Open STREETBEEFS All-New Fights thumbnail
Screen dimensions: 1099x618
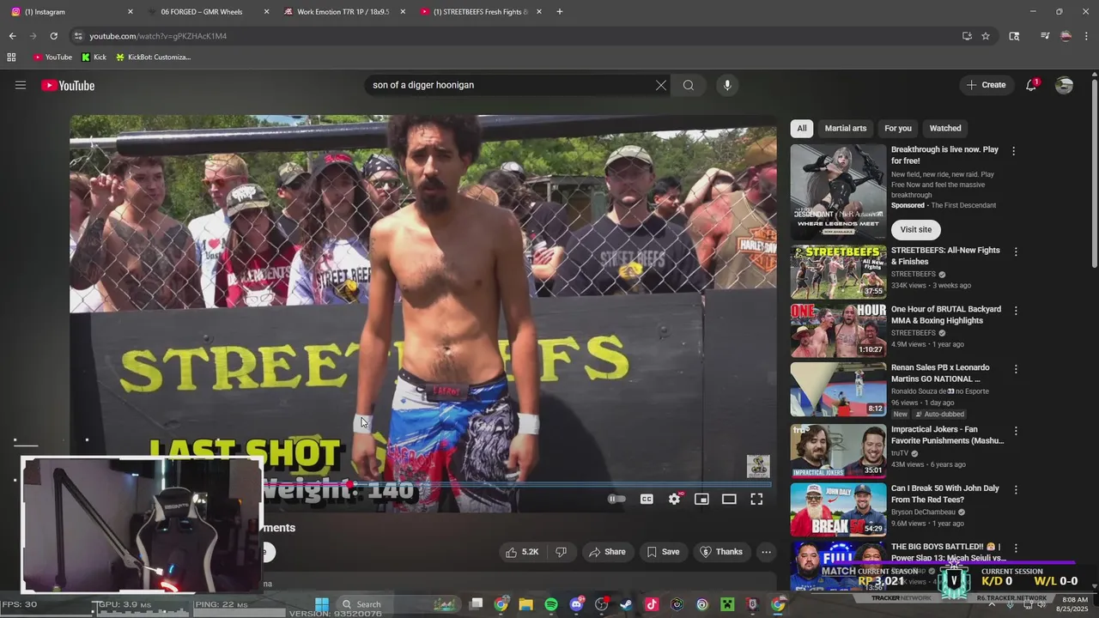tap(838, 272)
